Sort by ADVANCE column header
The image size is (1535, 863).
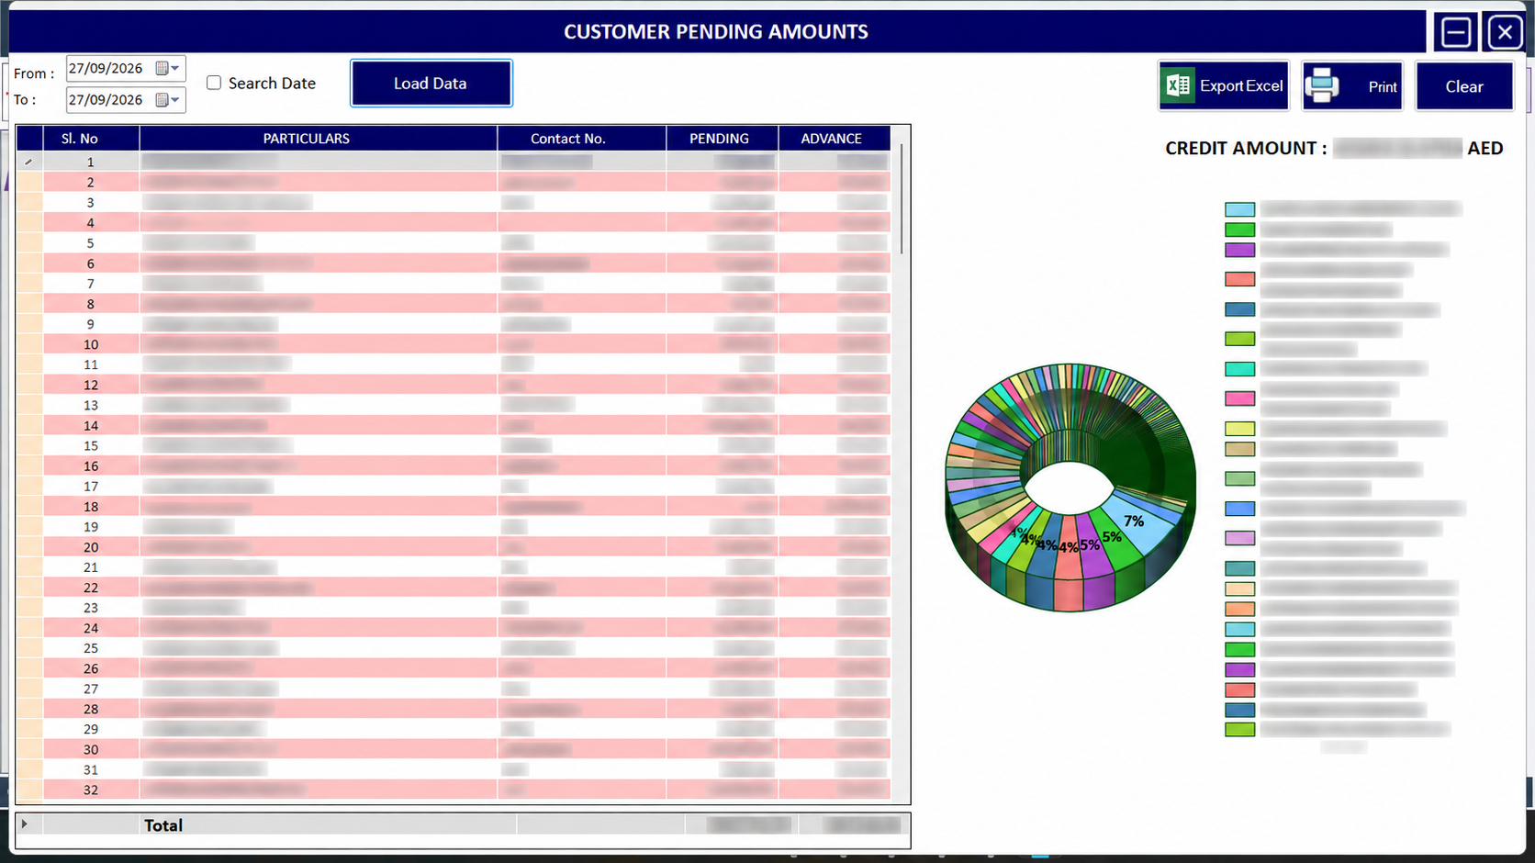click(x=834, y=138)
